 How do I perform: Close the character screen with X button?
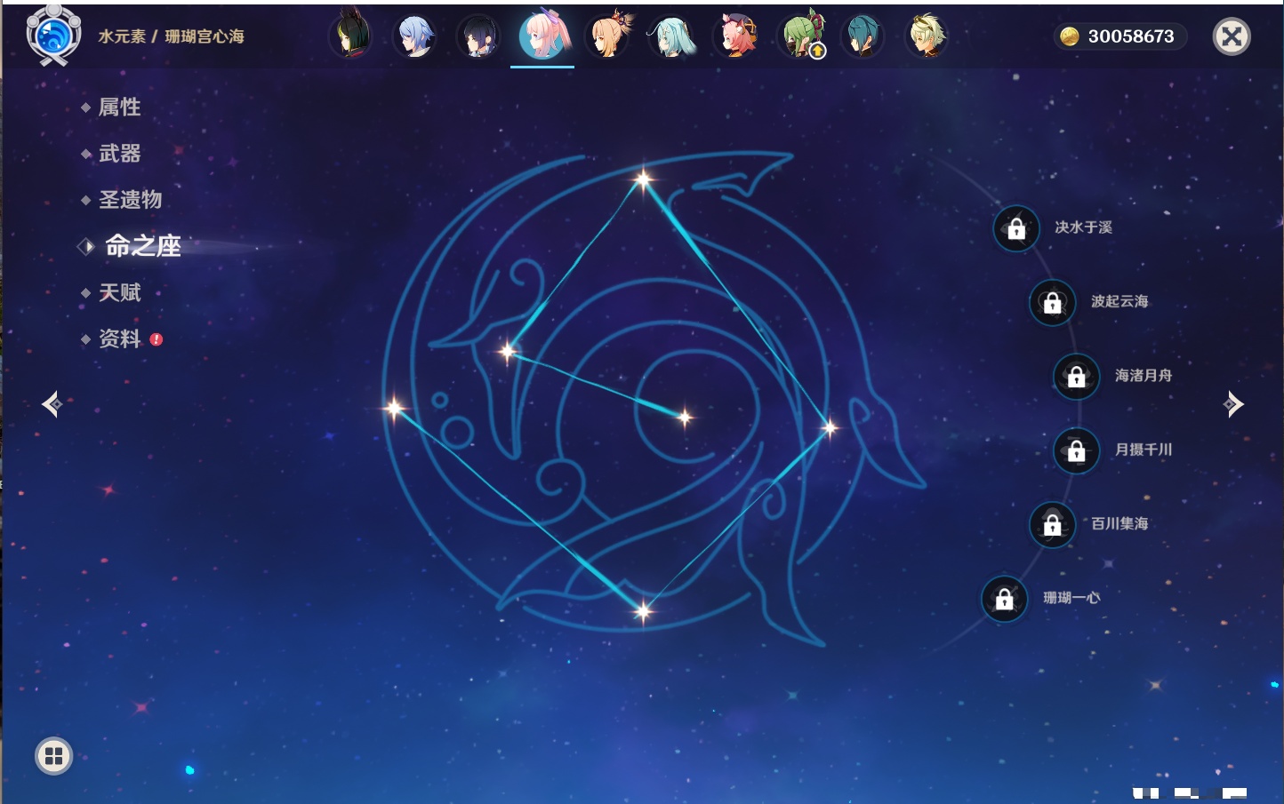[x=1232, y=36]
